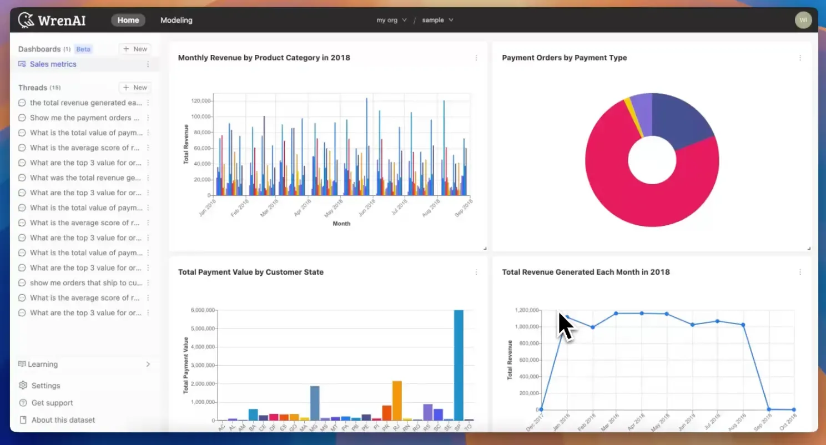Click New button next to Dashboards
826x445 pixels.
click(x=135, y=49)
